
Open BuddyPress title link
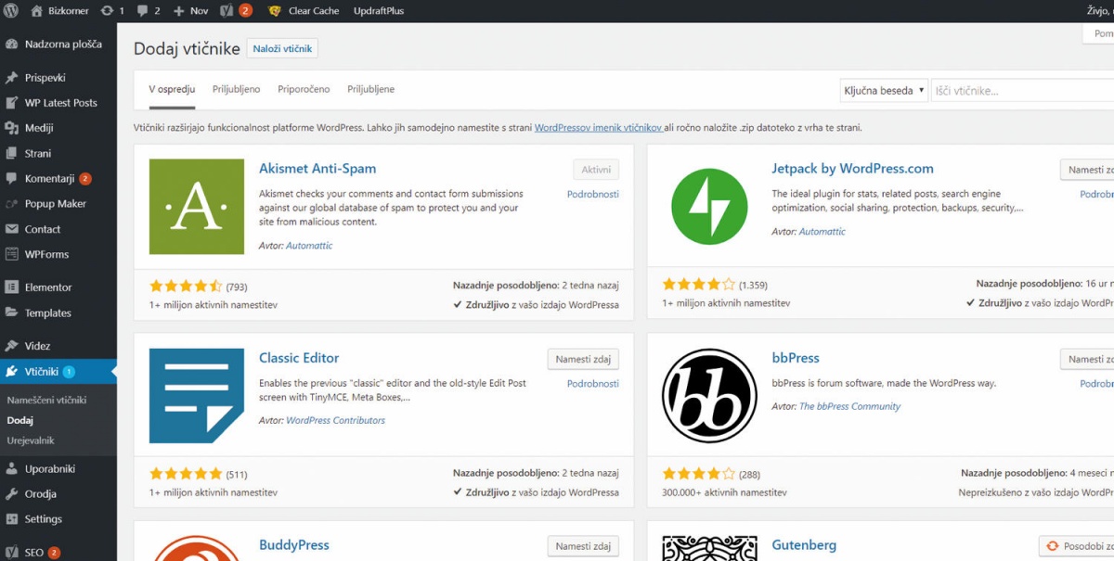pos(294,545)
